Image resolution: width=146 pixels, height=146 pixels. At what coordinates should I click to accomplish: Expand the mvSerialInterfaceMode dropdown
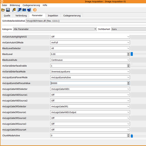click(90, 72)
